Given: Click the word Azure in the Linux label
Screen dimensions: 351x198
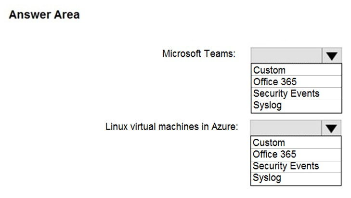Looking at the screenshot, I should [x=225, y=127].
